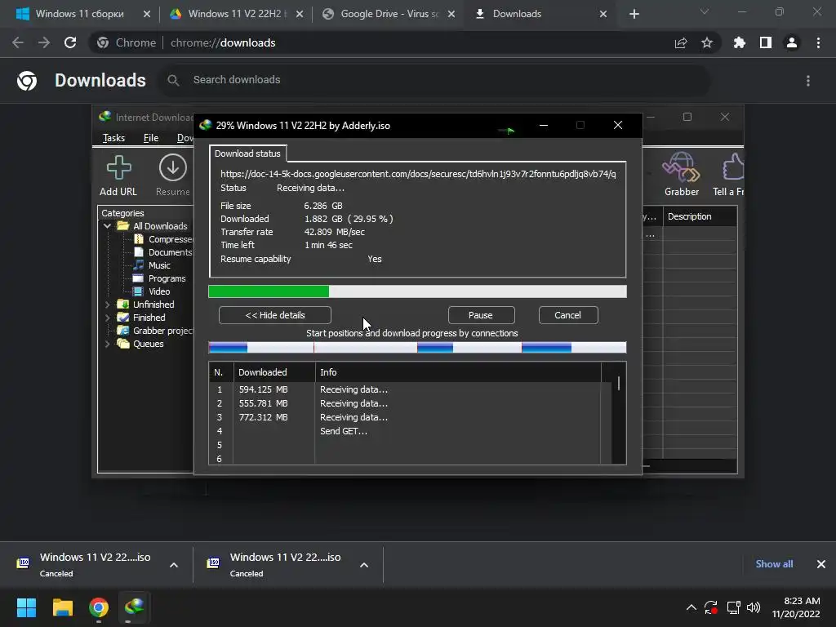Click the Add URL icon in IDM

tap(118, 167)
